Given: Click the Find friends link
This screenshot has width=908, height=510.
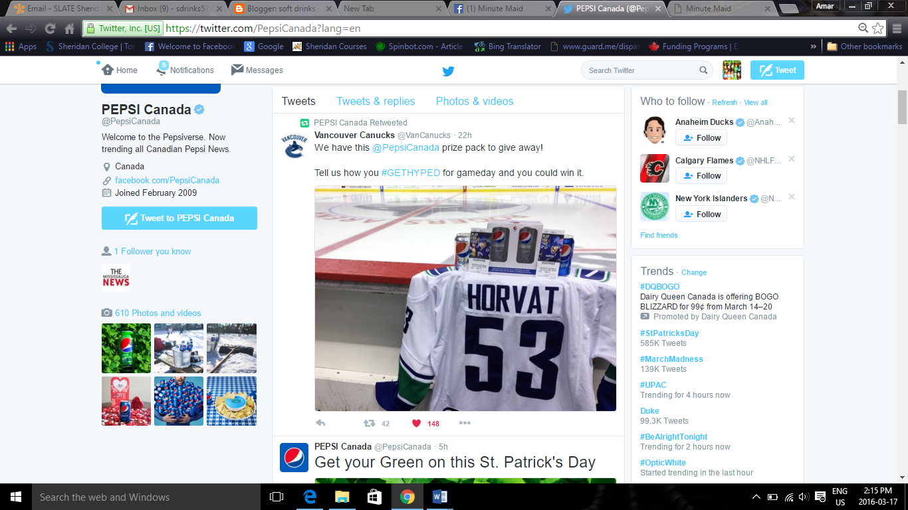Looking at the screenshot, I should (659, 235).
